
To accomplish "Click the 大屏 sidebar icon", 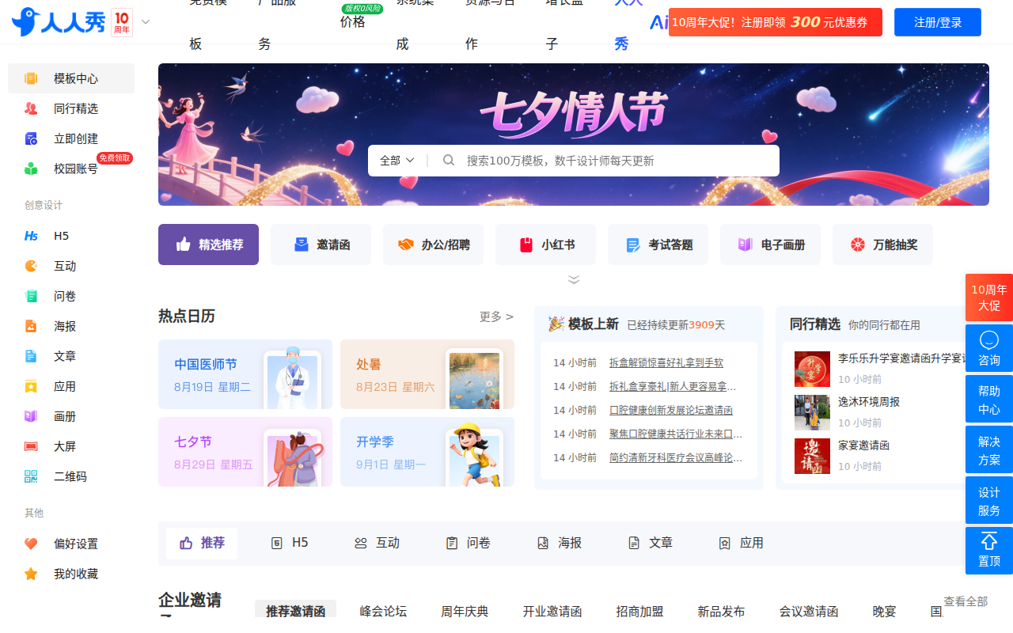I will pos(31,446).
